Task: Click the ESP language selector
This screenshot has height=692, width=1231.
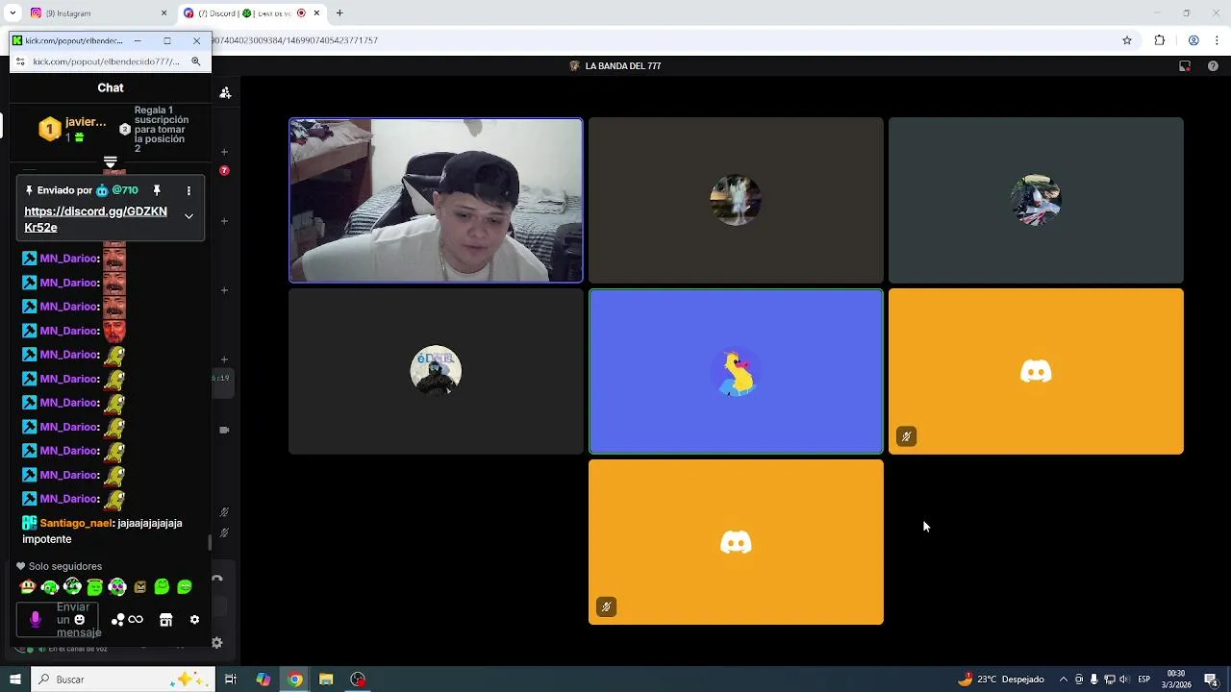Action: pyautogui.click(x=1144, y=680)
